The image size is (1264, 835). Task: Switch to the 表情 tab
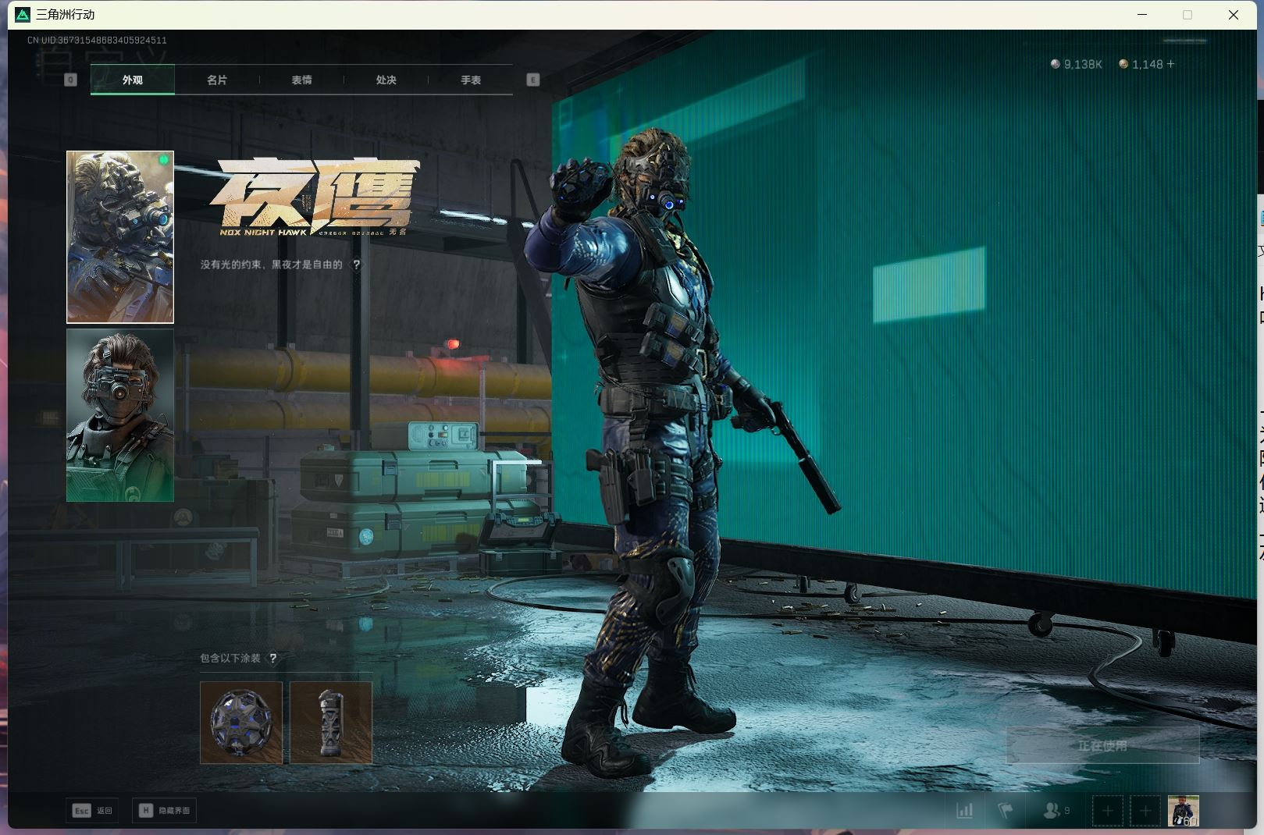tap(301, 80)
